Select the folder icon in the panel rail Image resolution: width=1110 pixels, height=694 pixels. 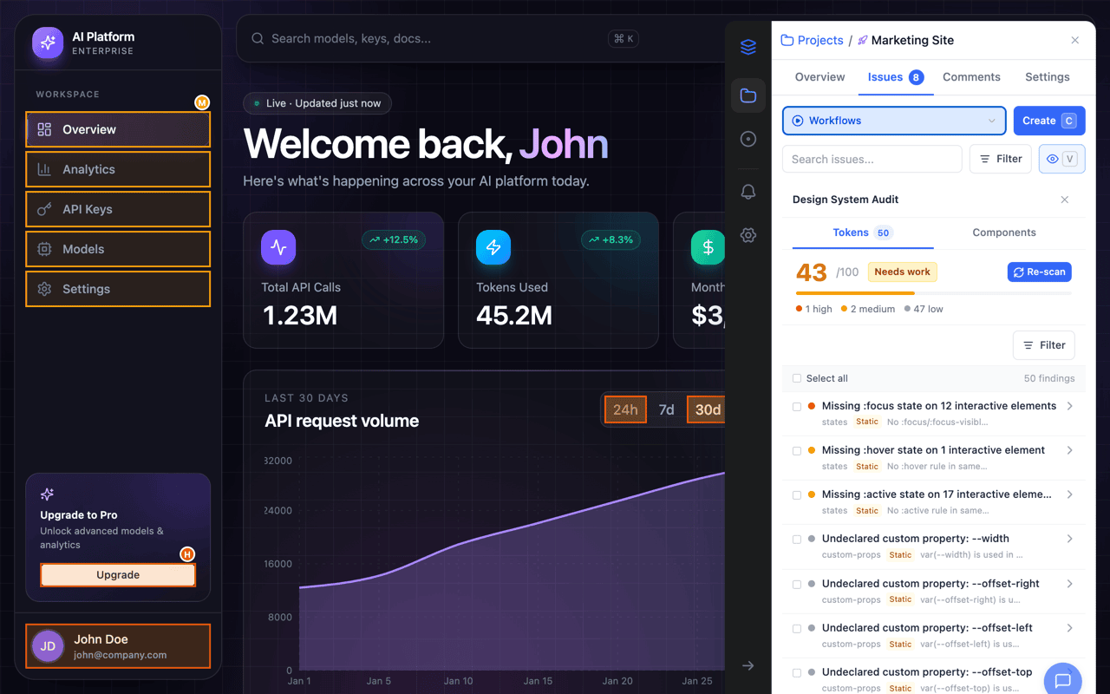click(748, 95)
